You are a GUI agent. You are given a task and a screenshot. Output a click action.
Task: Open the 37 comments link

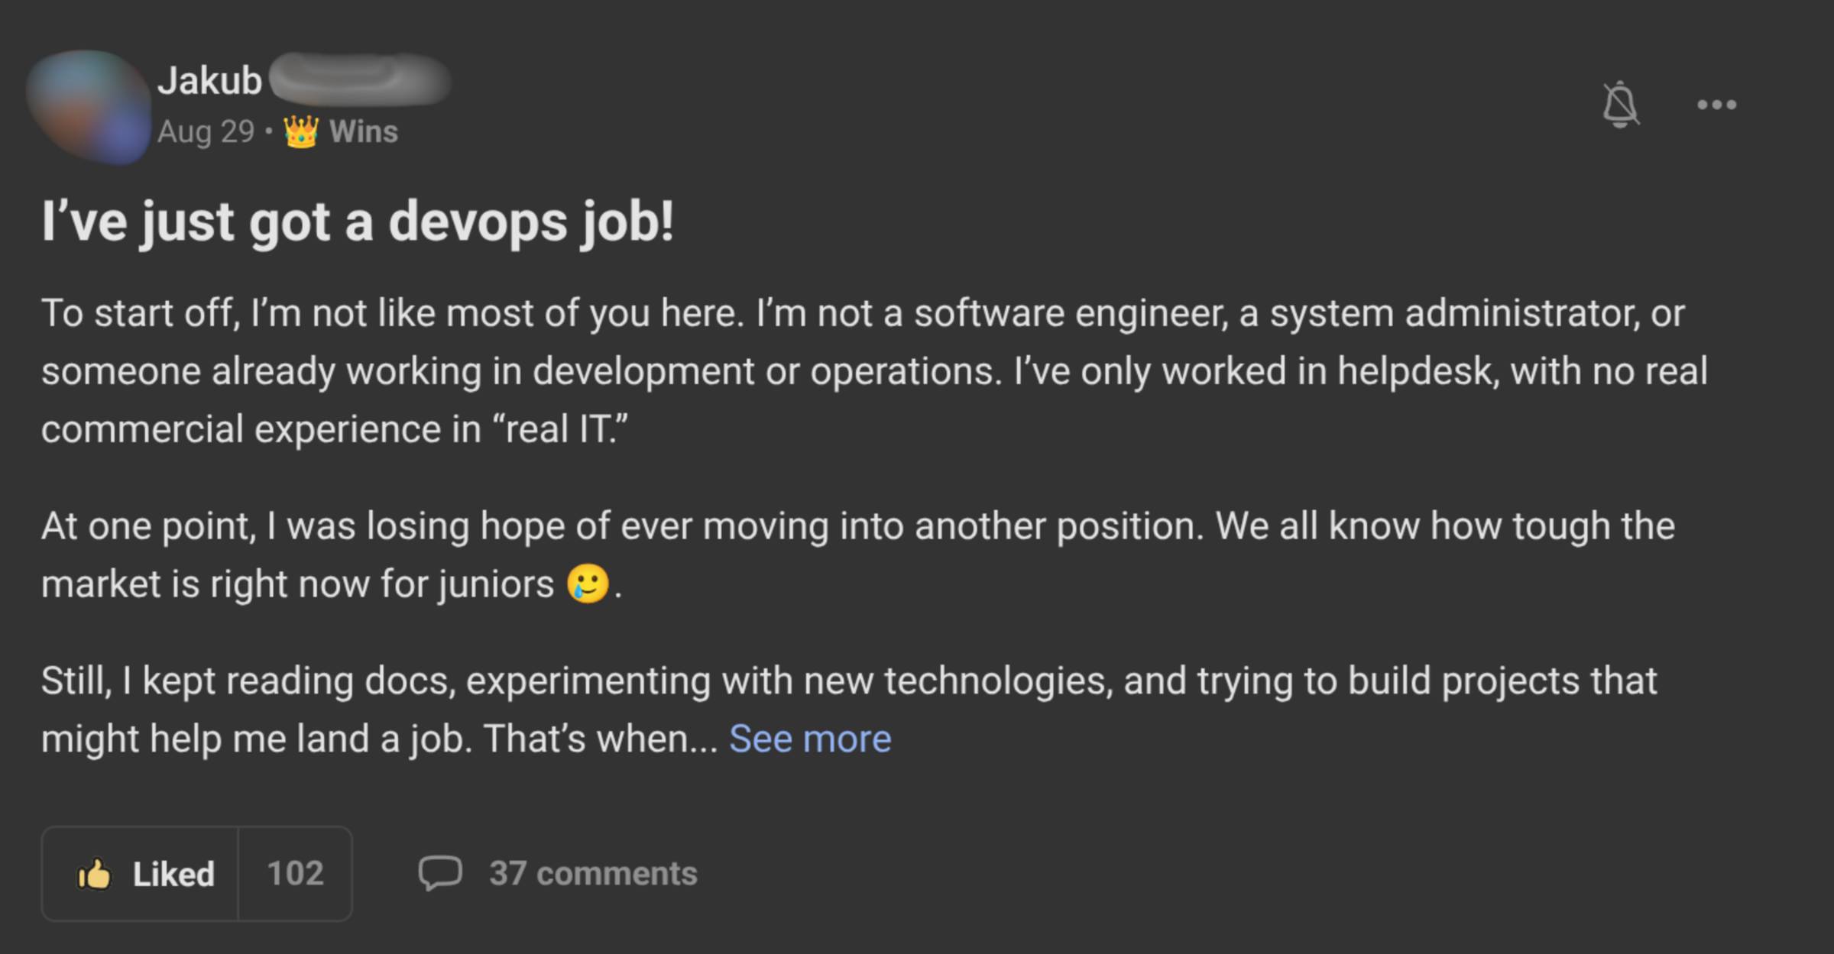pos(593,873)
